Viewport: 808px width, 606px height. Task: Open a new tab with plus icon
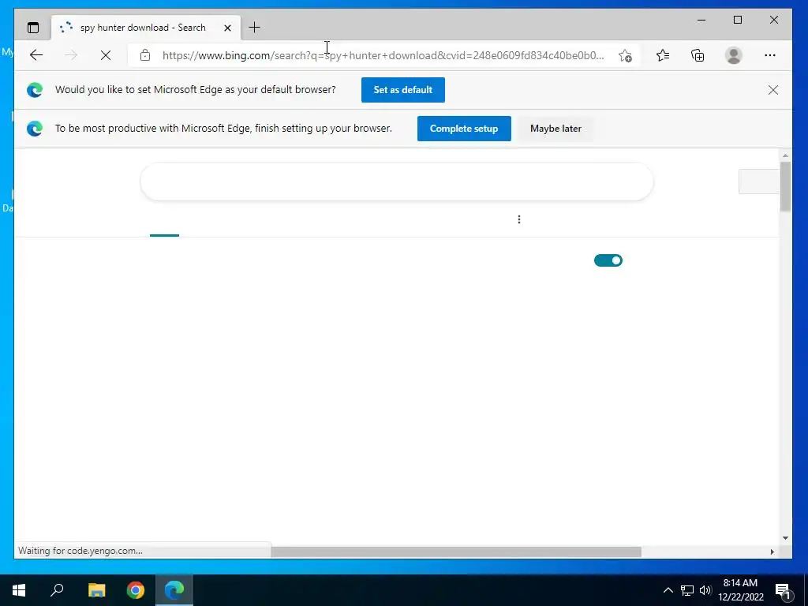pos(254,28)
